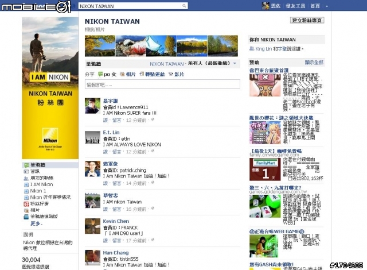Viewport: 367px width, 270px height.
Task: Click privacy icon on E.t. Lin post
Action: (x=153, y=151)
